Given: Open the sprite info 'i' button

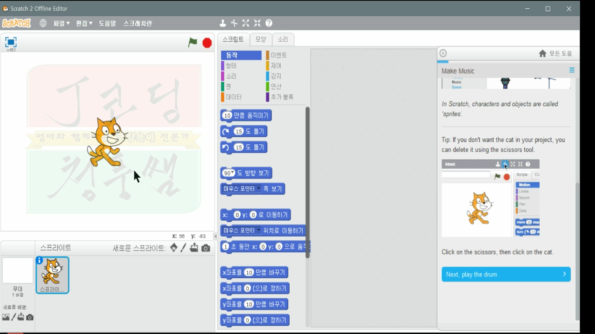Looking at the screenshot, I should [40, 261].
